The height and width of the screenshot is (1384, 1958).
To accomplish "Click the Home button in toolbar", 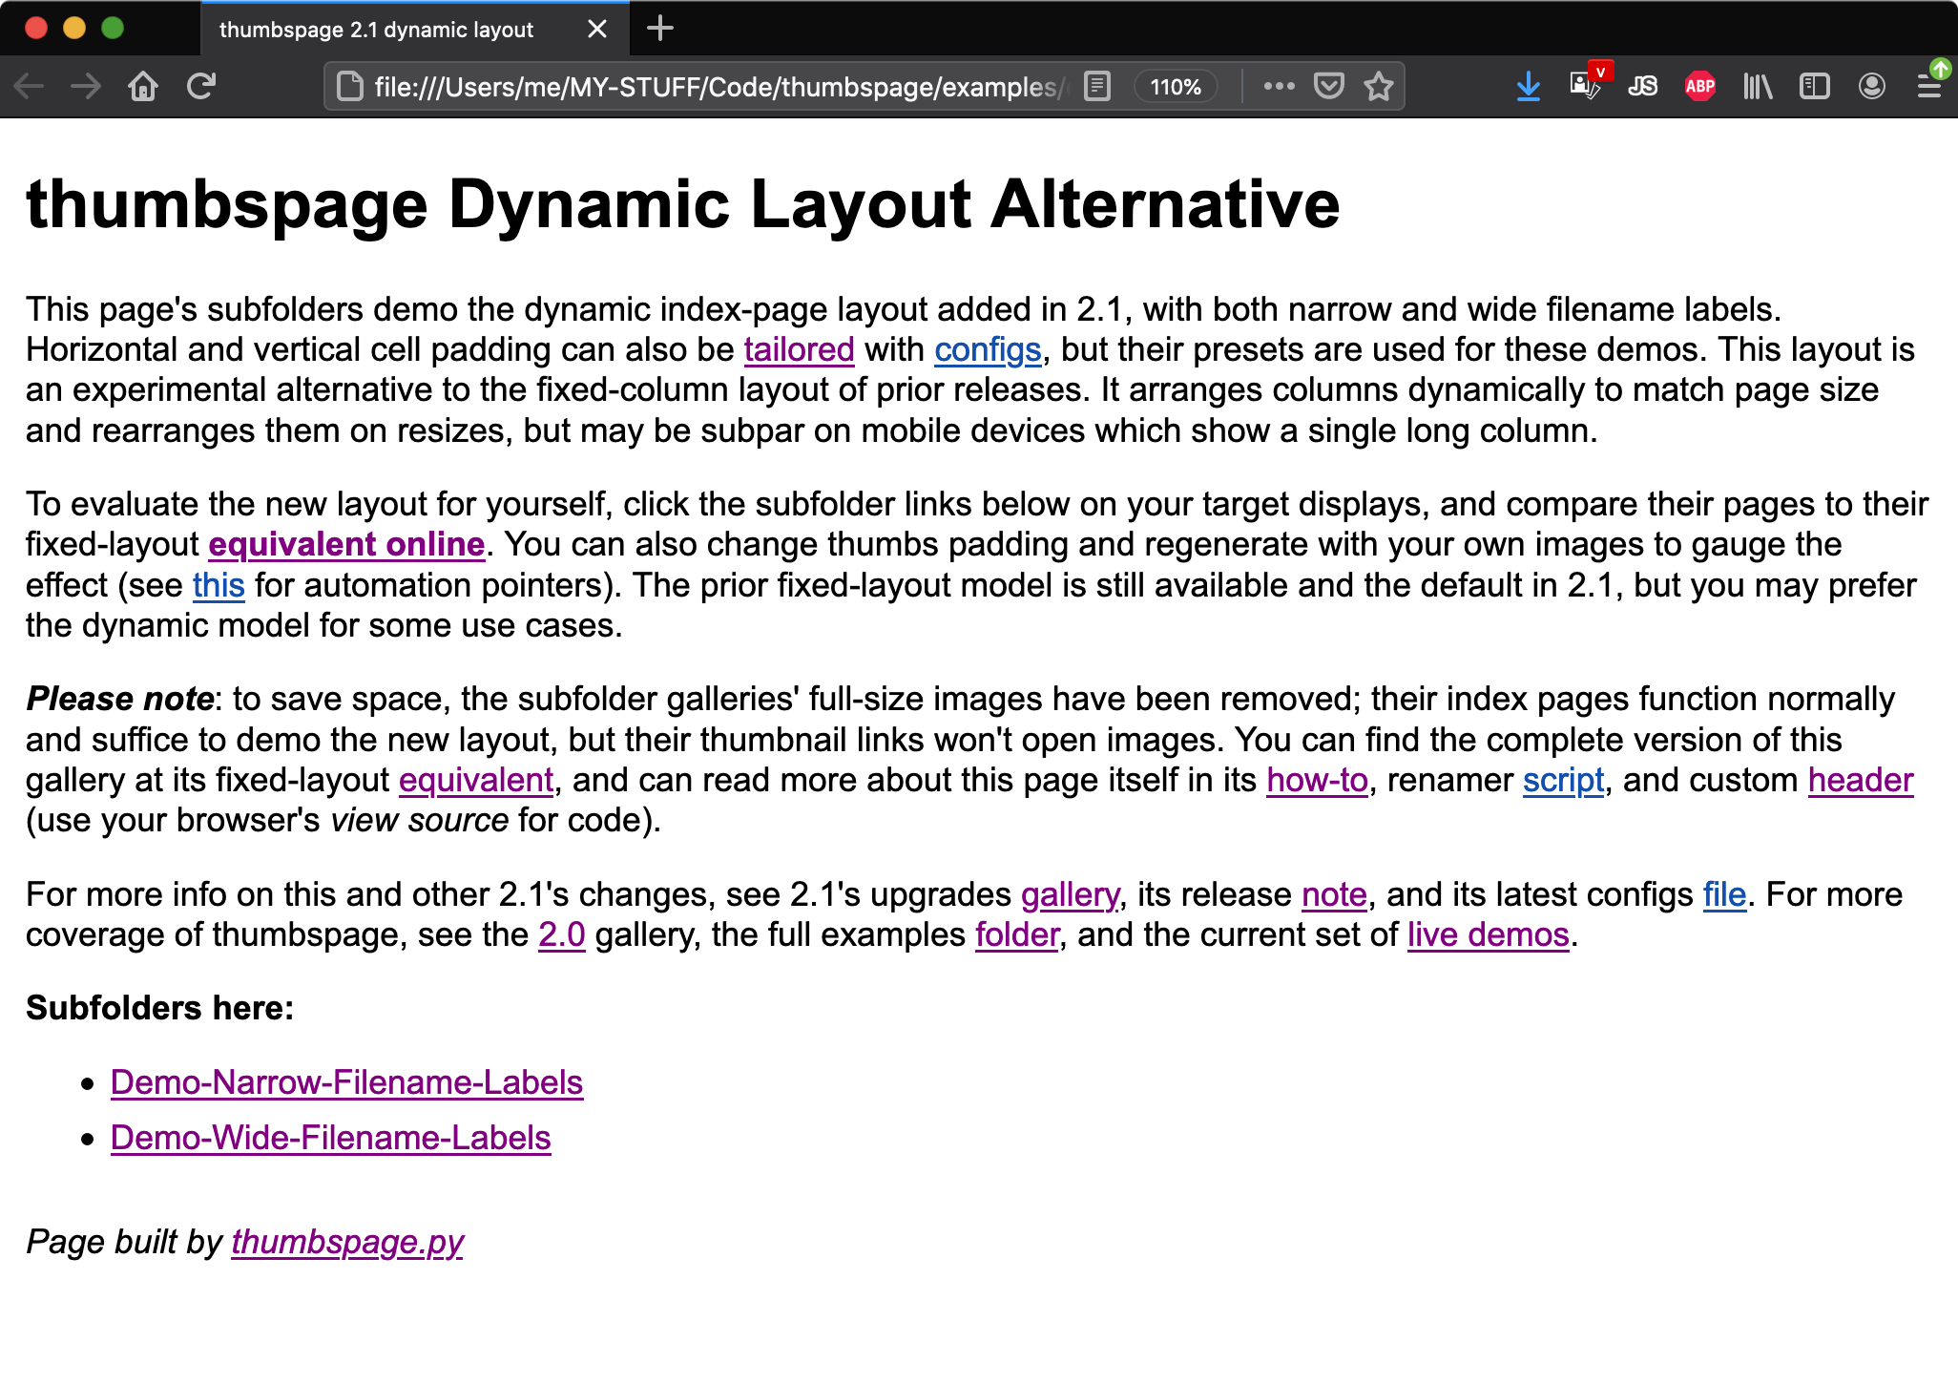I will (143, 87).
